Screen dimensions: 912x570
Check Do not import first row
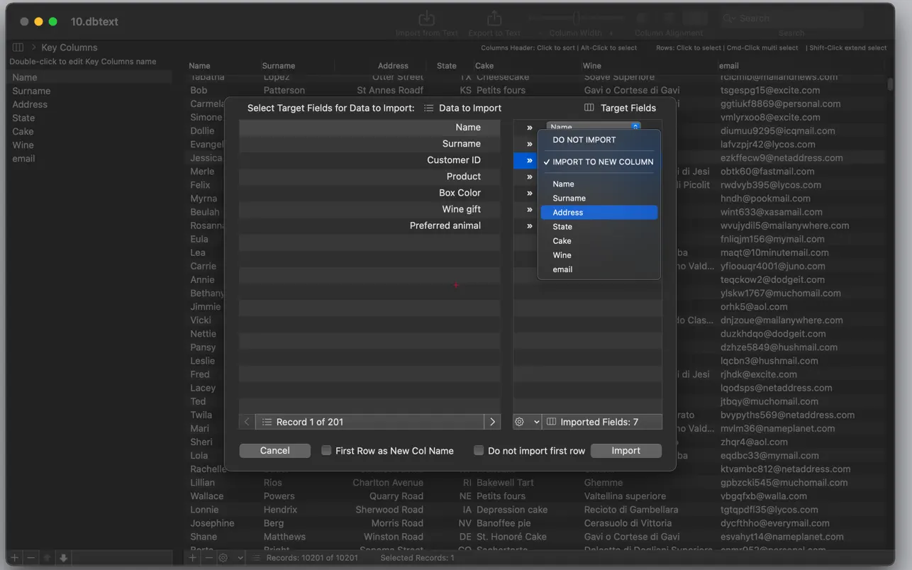pos(479,450)
